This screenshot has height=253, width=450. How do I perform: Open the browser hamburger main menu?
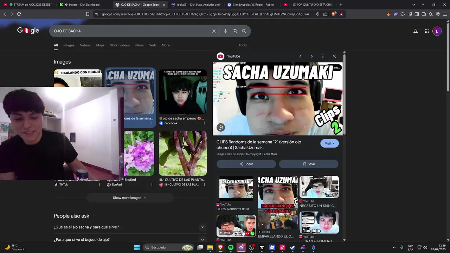coord(445,14)
